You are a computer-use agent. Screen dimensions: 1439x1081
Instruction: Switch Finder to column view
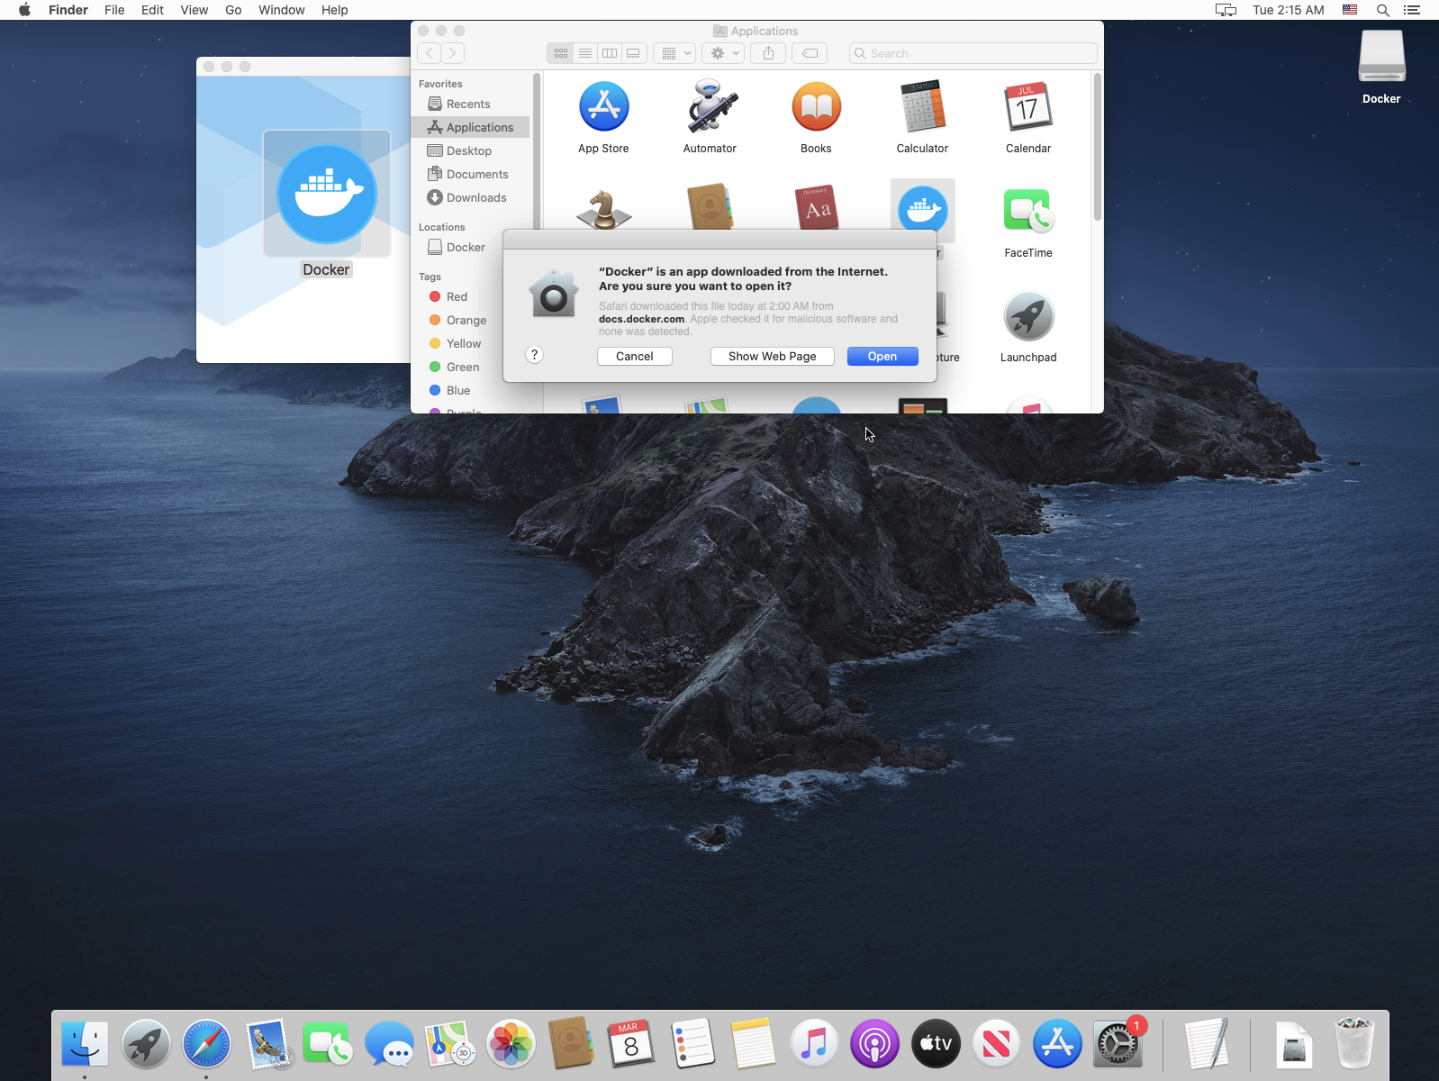coord(610,53)
